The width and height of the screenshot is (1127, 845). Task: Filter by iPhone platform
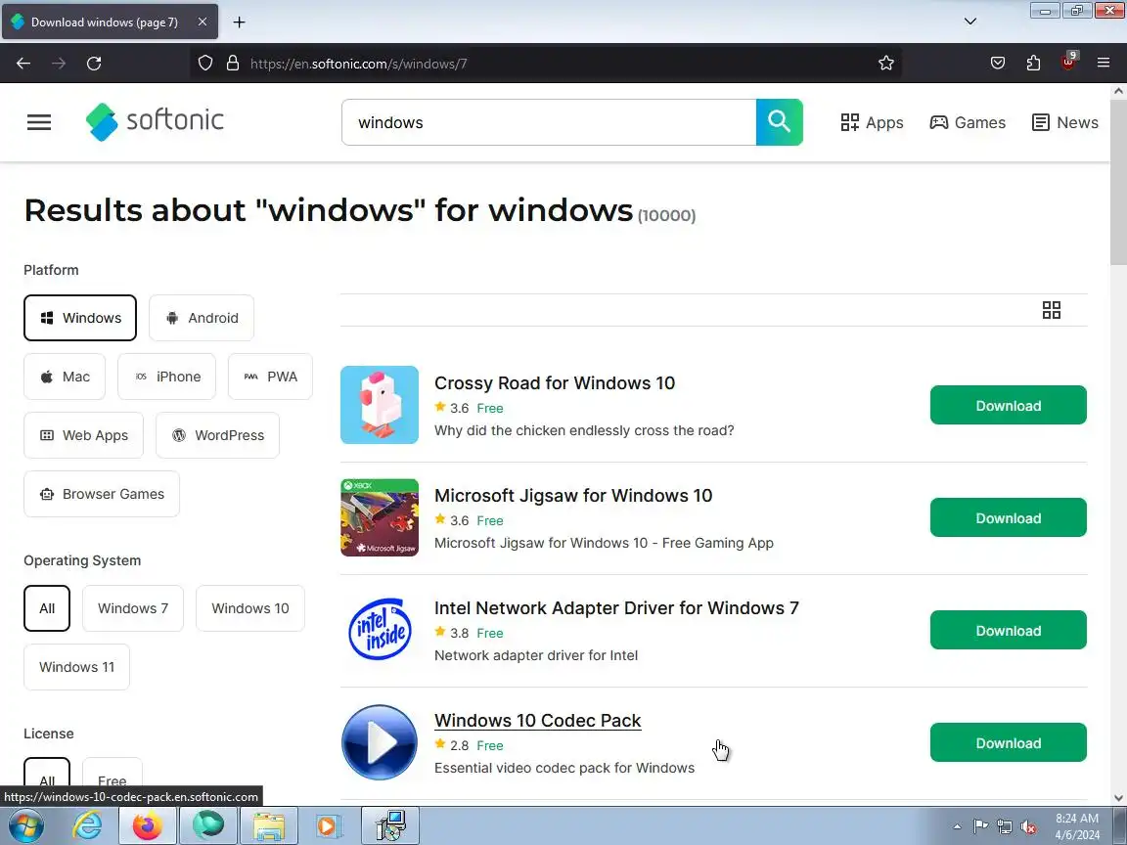[166, 377]
